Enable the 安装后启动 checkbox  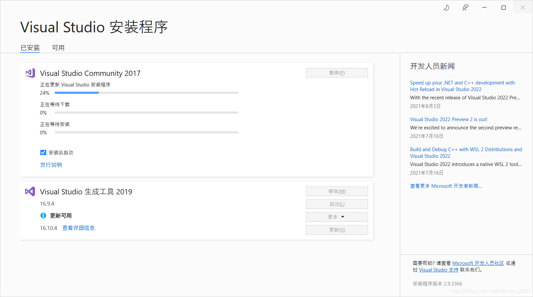click(x=43, y=152)
